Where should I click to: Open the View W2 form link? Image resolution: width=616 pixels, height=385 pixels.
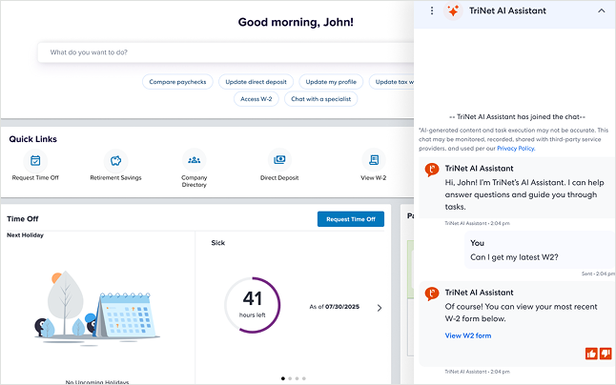click(x=468, y=335)
